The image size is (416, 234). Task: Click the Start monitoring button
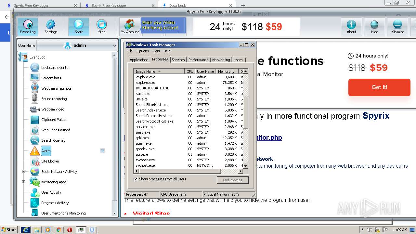click(79, 27)
